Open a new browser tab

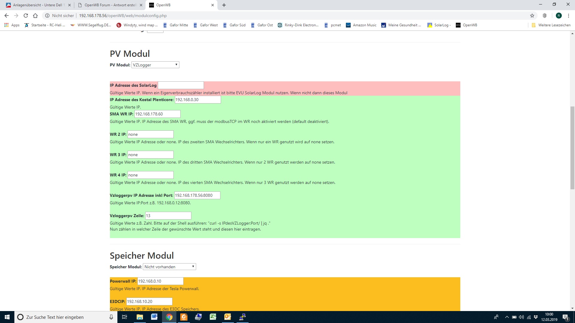[224, 5]
